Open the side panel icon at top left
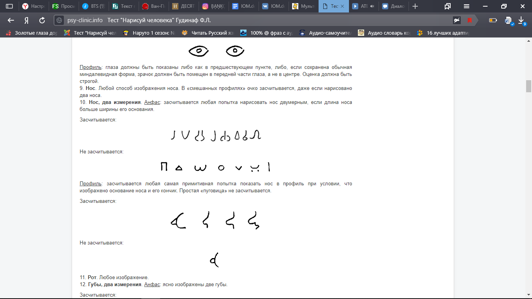The height and width of the screenshot is (299, 532). [9, 6]
